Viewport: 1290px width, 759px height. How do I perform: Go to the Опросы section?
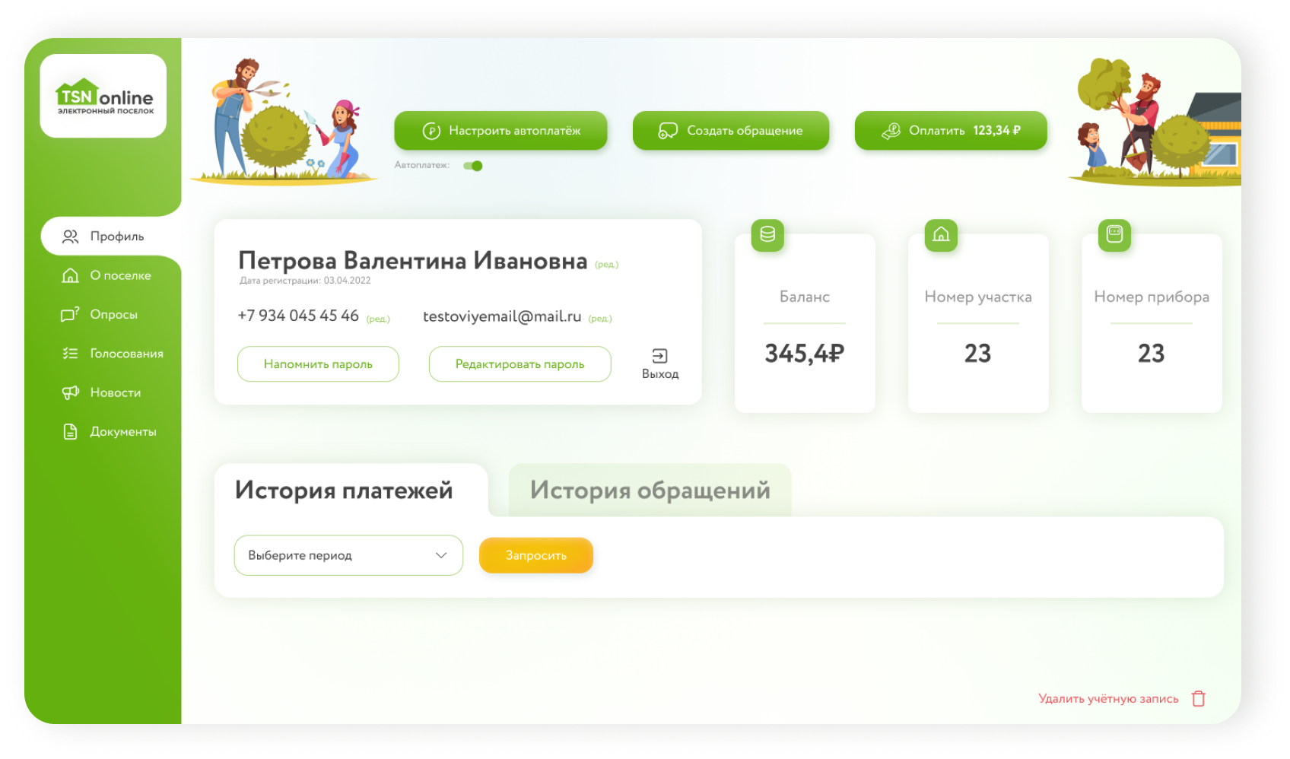(113, 314)
